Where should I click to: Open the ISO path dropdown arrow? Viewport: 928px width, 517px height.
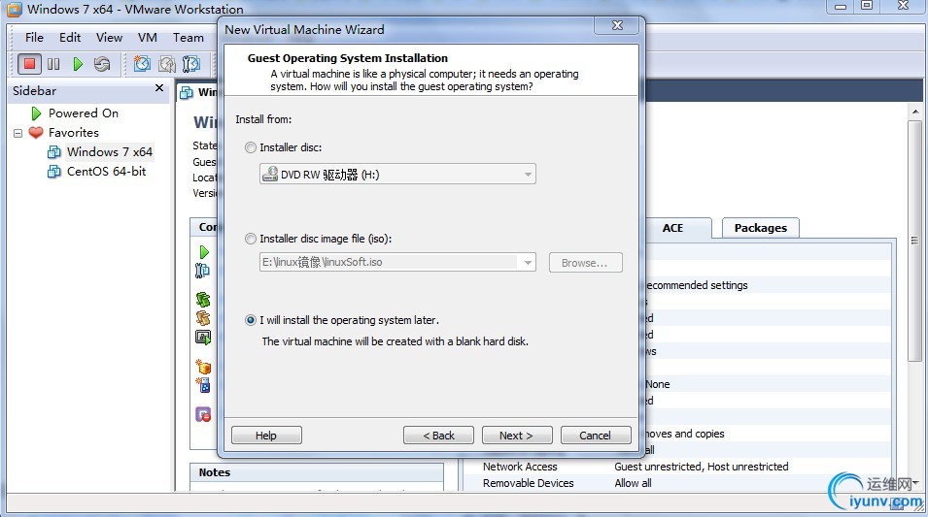pos(528,262)
